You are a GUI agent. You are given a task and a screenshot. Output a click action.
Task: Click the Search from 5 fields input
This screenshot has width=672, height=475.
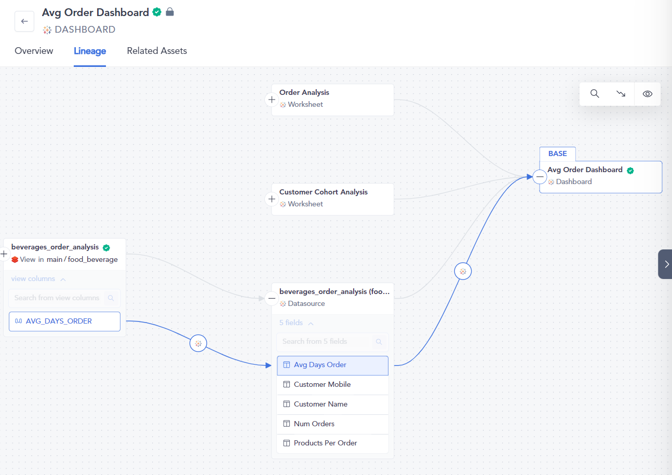(327, 341)
